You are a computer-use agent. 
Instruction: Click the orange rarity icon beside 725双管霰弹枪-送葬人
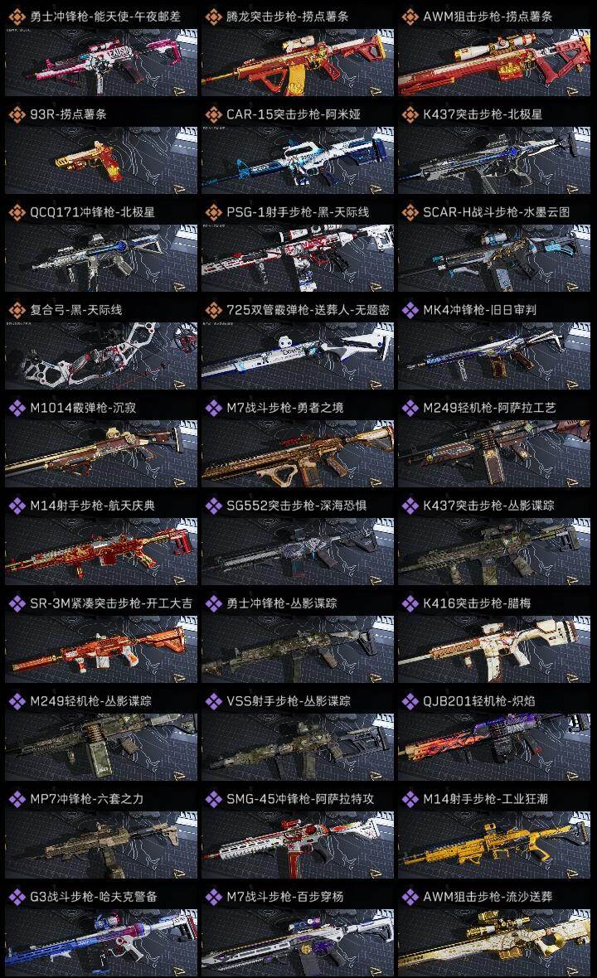point(213,310)
